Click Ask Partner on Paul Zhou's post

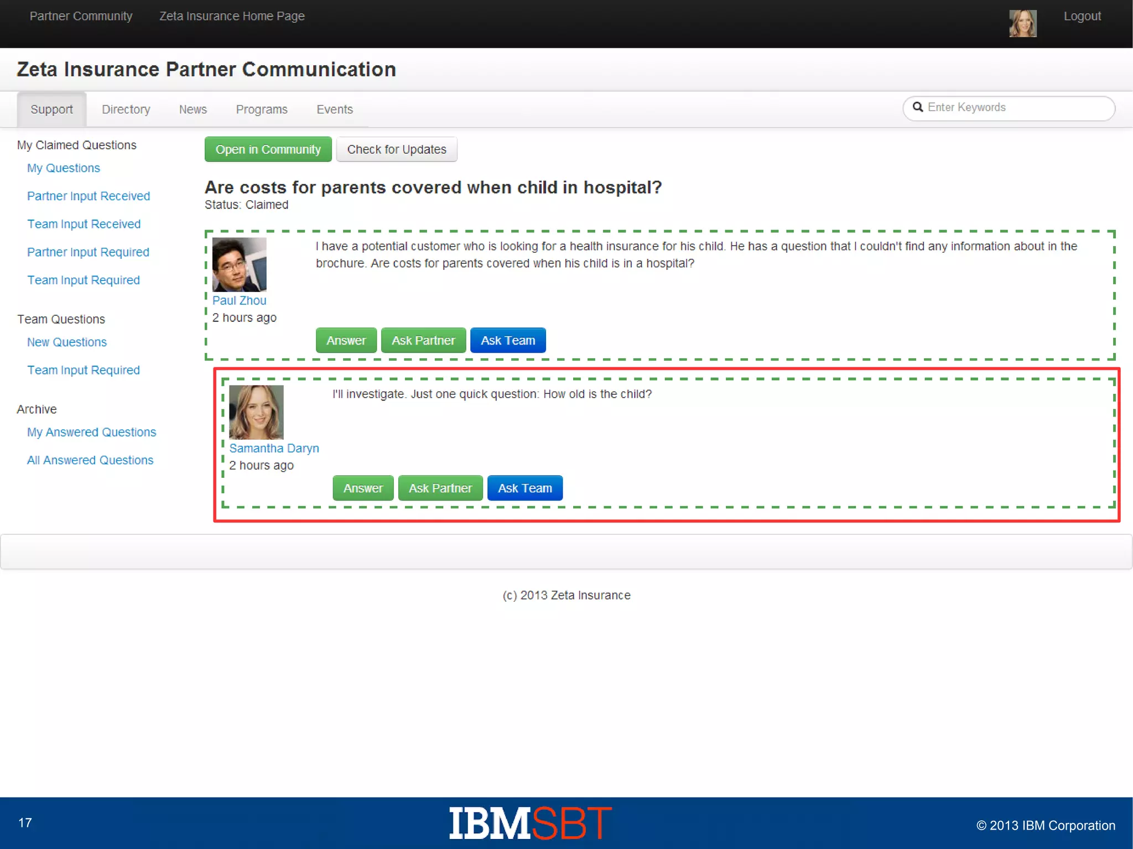click(x=424, y=340)
